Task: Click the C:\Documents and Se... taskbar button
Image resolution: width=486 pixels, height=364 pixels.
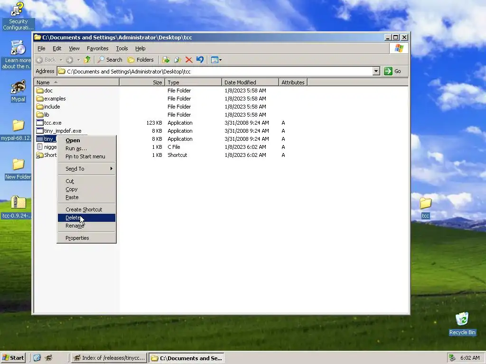Action: click(186, 358)
